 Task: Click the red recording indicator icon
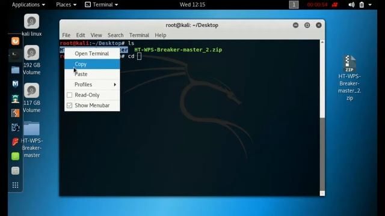click(335, 5)
